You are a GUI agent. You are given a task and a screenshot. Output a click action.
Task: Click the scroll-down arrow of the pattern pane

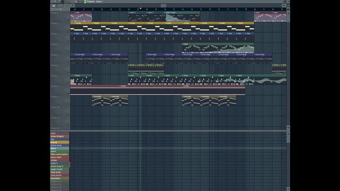click(x=288, y=189)
